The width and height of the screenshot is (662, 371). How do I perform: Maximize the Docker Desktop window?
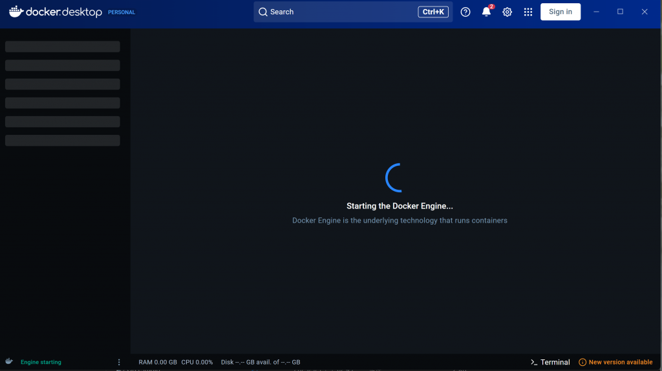[620, 12]
